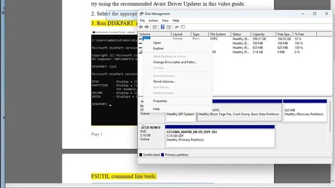Image resolution: width=335 pixels, height=188 pixels.
Task: Click the Back arrow in Disk Management toolbar
Action: 141,27
